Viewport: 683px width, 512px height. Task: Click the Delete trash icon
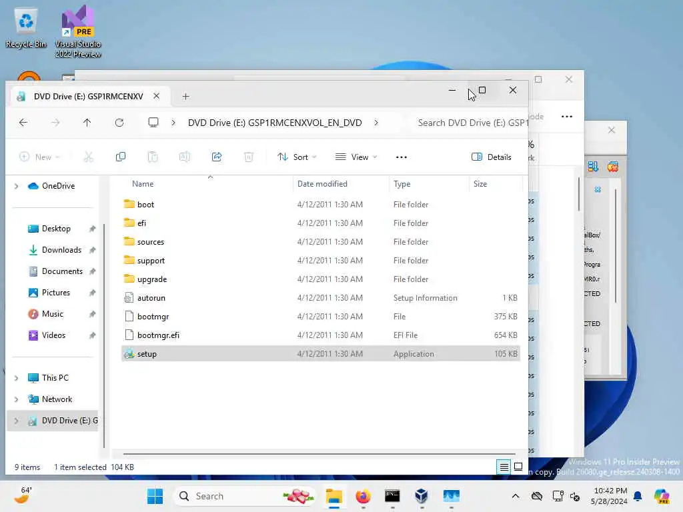click(248, 157)
